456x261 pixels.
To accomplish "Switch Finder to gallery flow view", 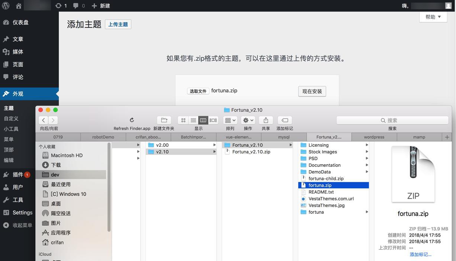I will (x=213, y=120).
